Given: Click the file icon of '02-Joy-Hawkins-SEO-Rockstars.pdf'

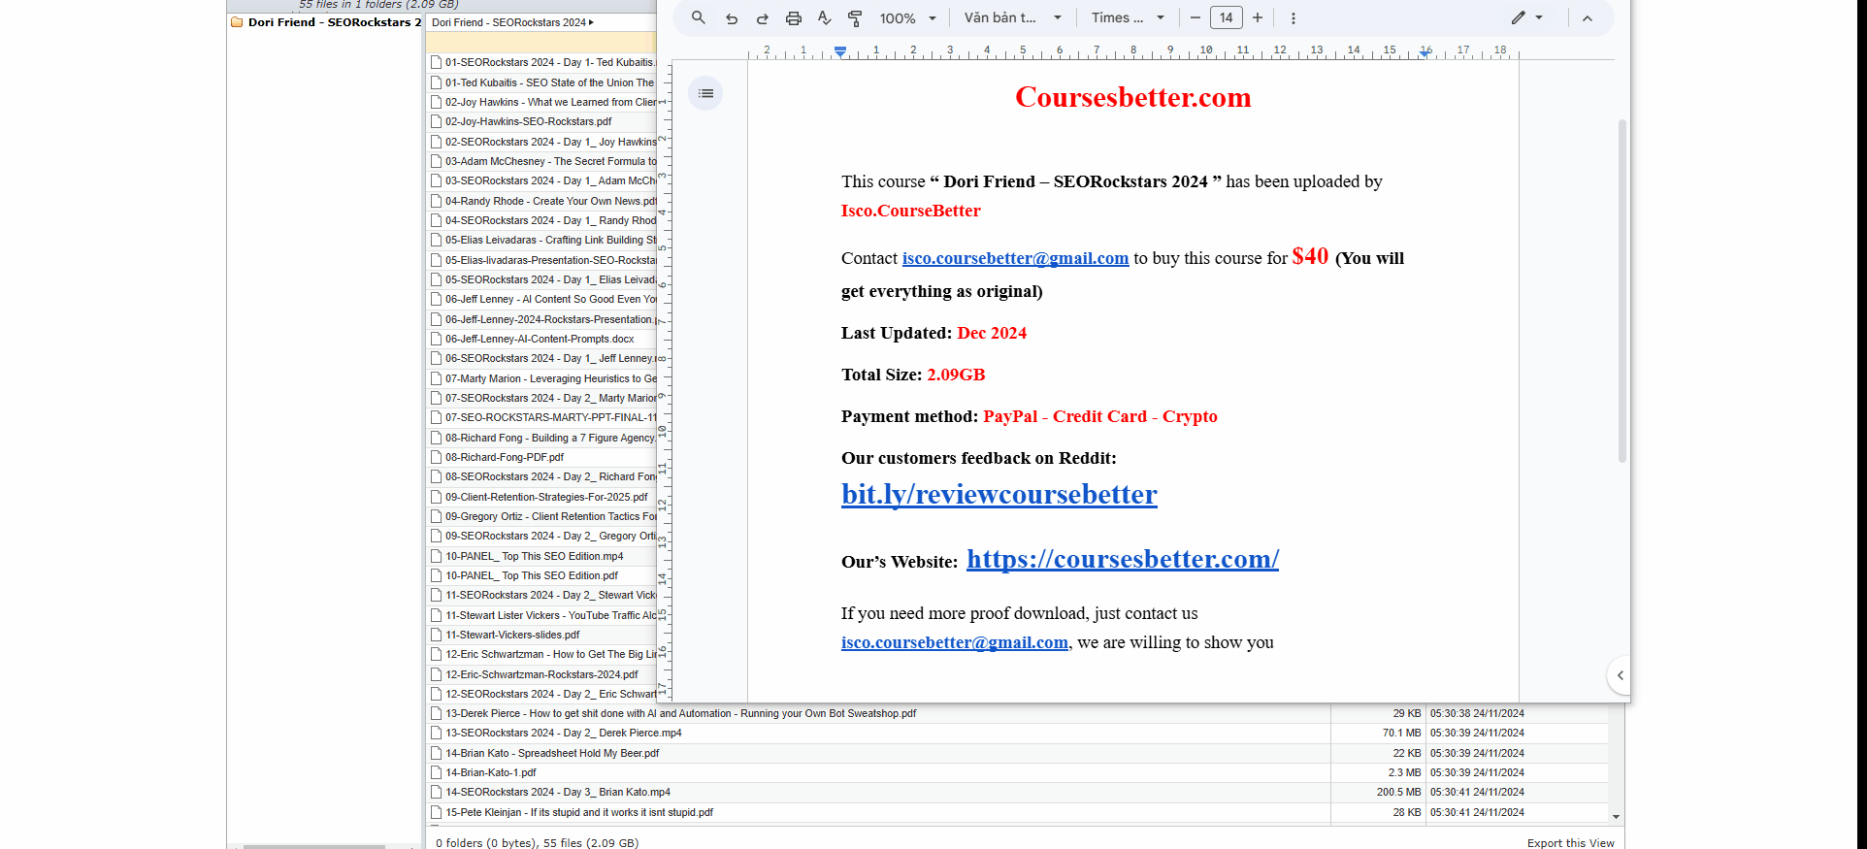Looking at the screenshot, I should (437, 121).
